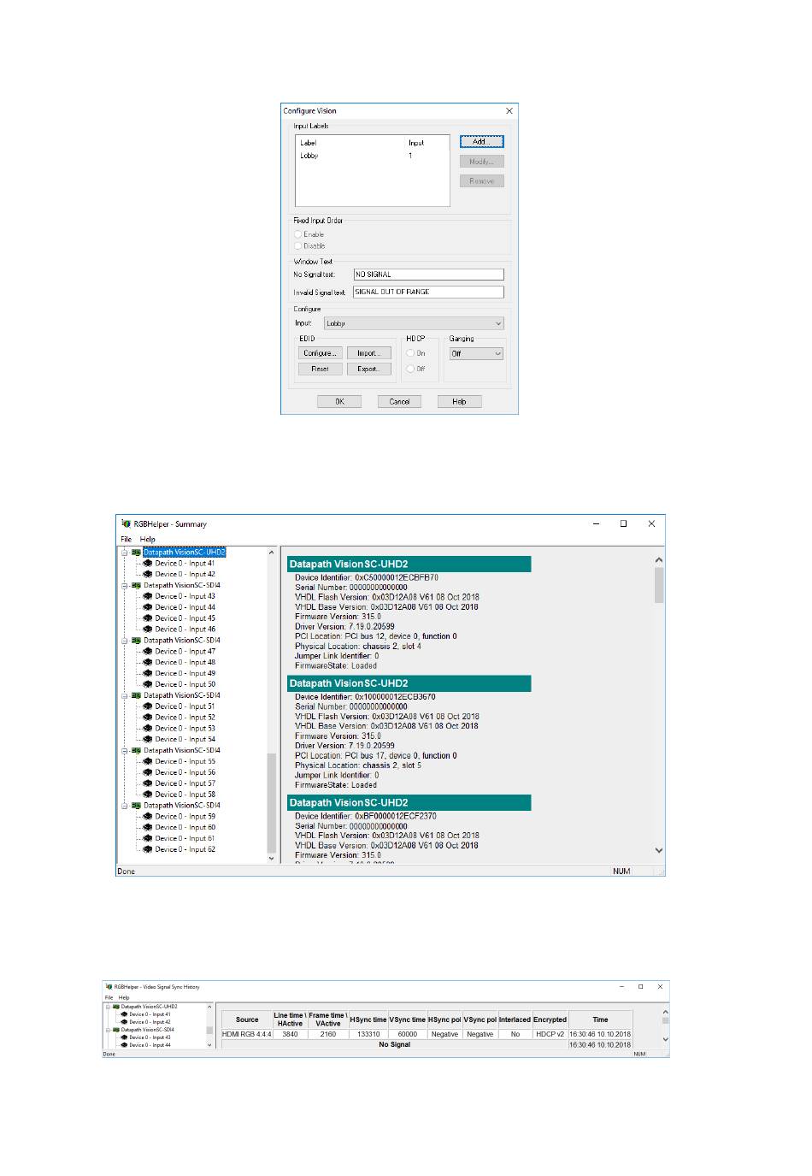The width and height of the screenshot is (812, 1176).
Task: Click the card icon of SDI4 node above Input 47
Action: (136, 641)
